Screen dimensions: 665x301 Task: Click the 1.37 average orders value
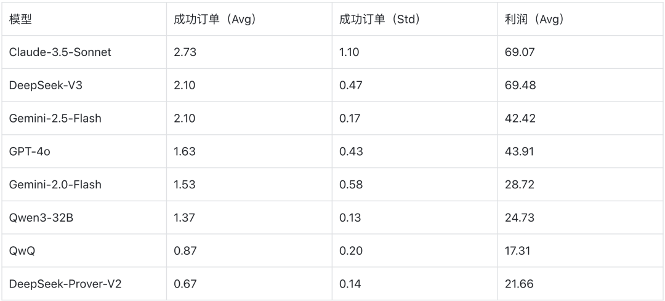[x=185, y=218]
